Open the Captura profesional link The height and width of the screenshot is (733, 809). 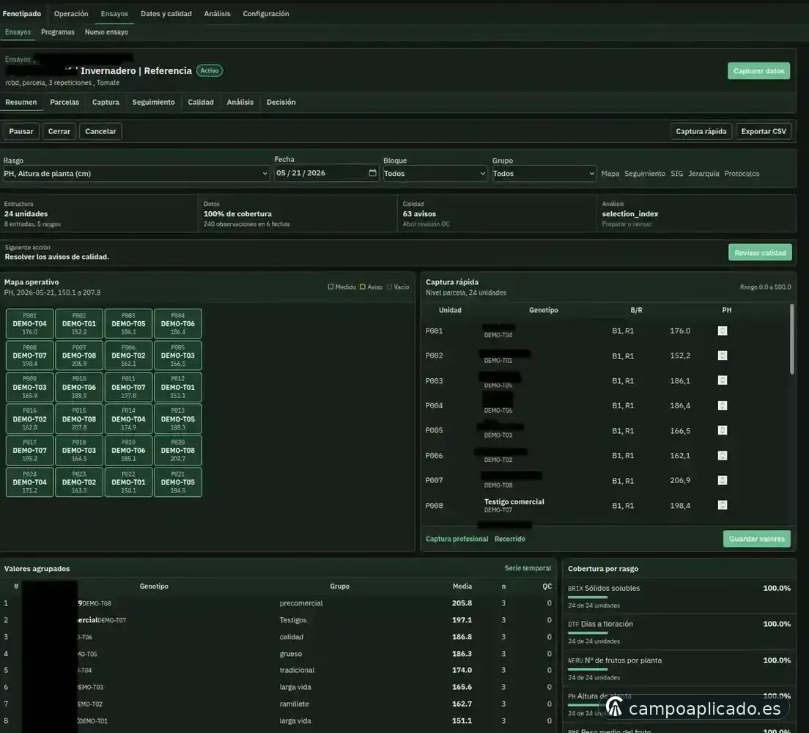tap(457, 539)
